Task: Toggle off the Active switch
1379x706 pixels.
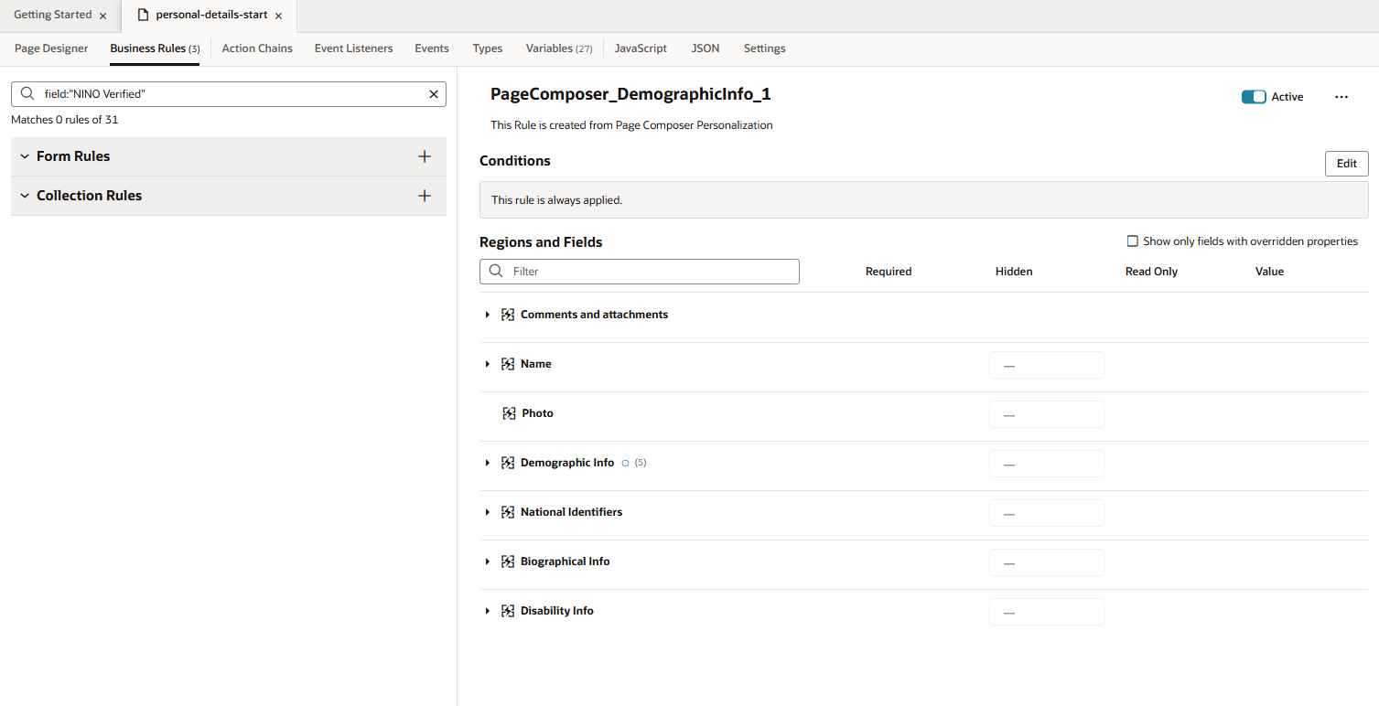Action: click(1254, 96)
